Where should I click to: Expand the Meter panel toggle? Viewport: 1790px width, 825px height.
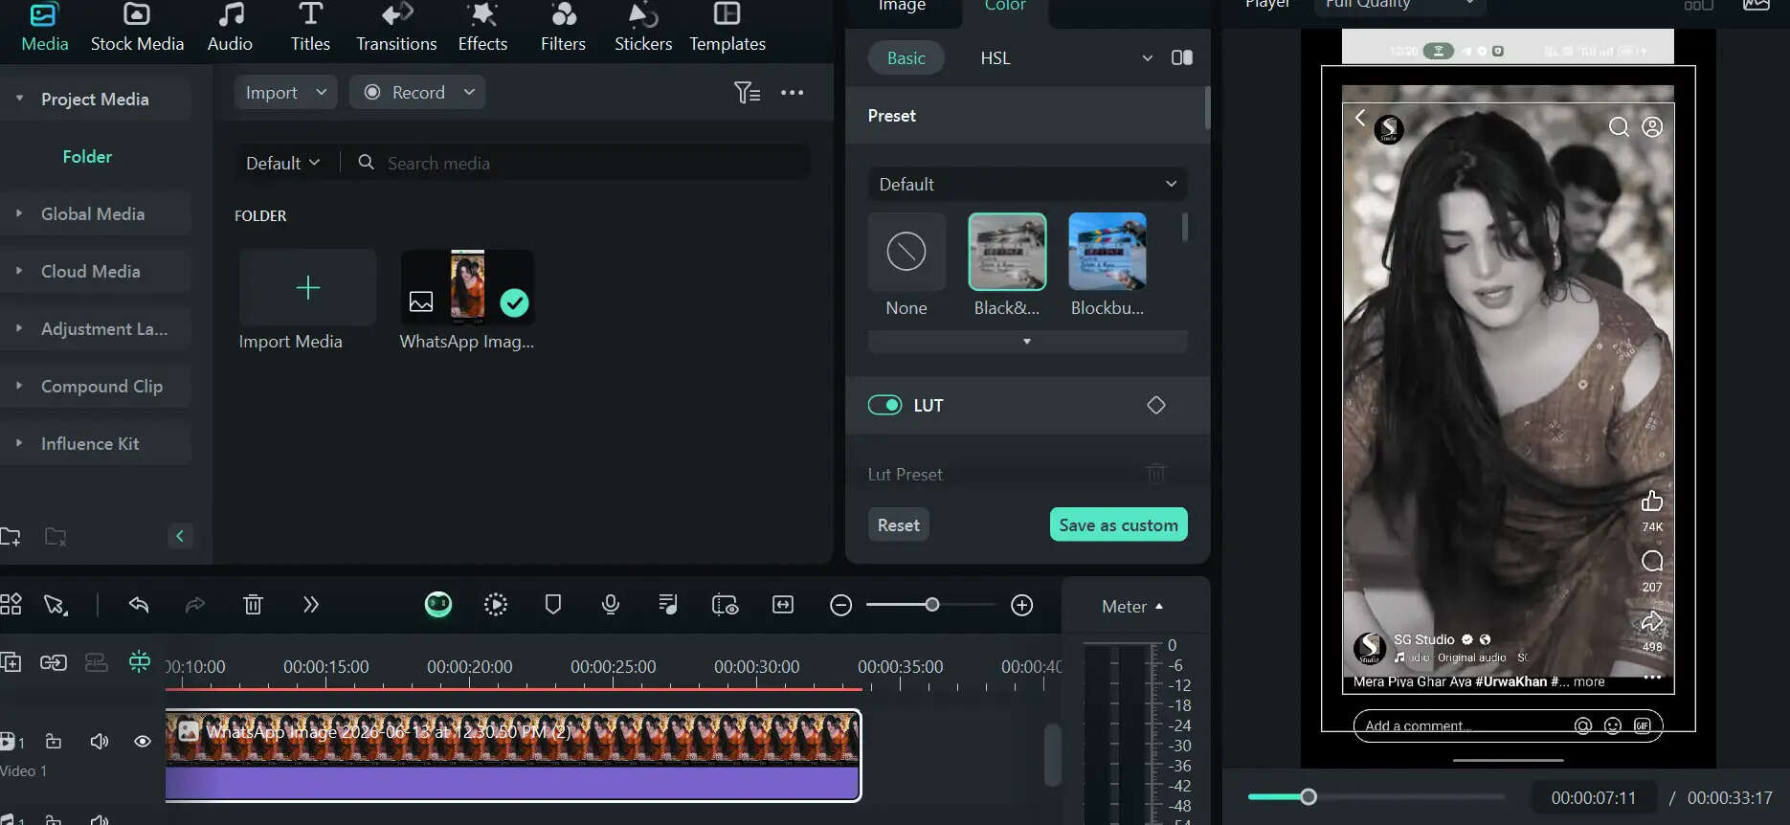pos(1133,606)
